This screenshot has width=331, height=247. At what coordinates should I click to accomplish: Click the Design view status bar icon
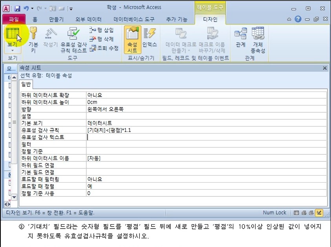(x=319, y=213)
